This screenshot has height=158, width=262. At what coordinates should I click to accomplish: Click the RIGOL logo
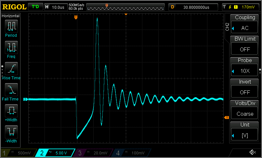14,7
